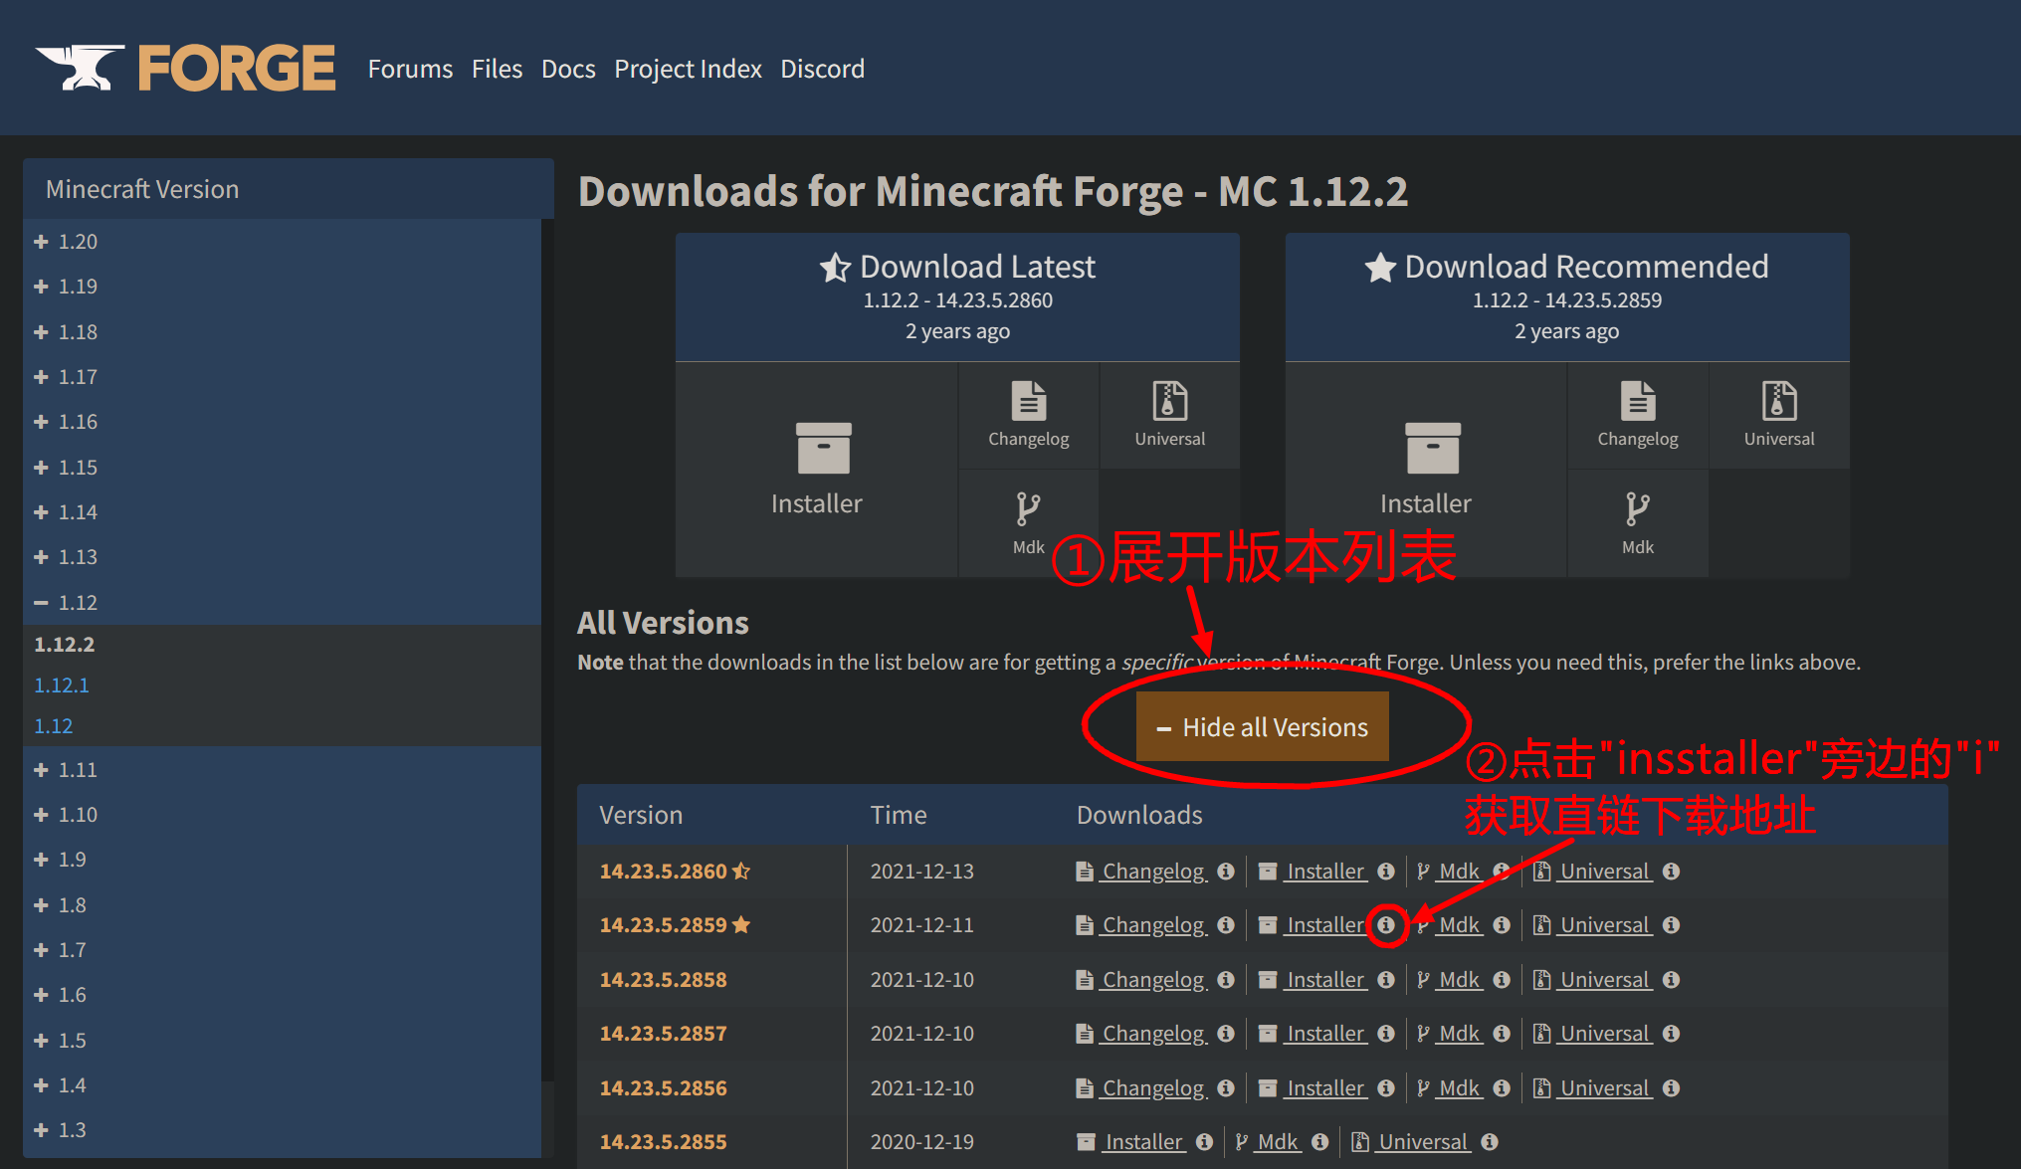The image size is (2021, 1169).
Task: Click the Hide all Versions button
Action: [x=1262, y=726]
